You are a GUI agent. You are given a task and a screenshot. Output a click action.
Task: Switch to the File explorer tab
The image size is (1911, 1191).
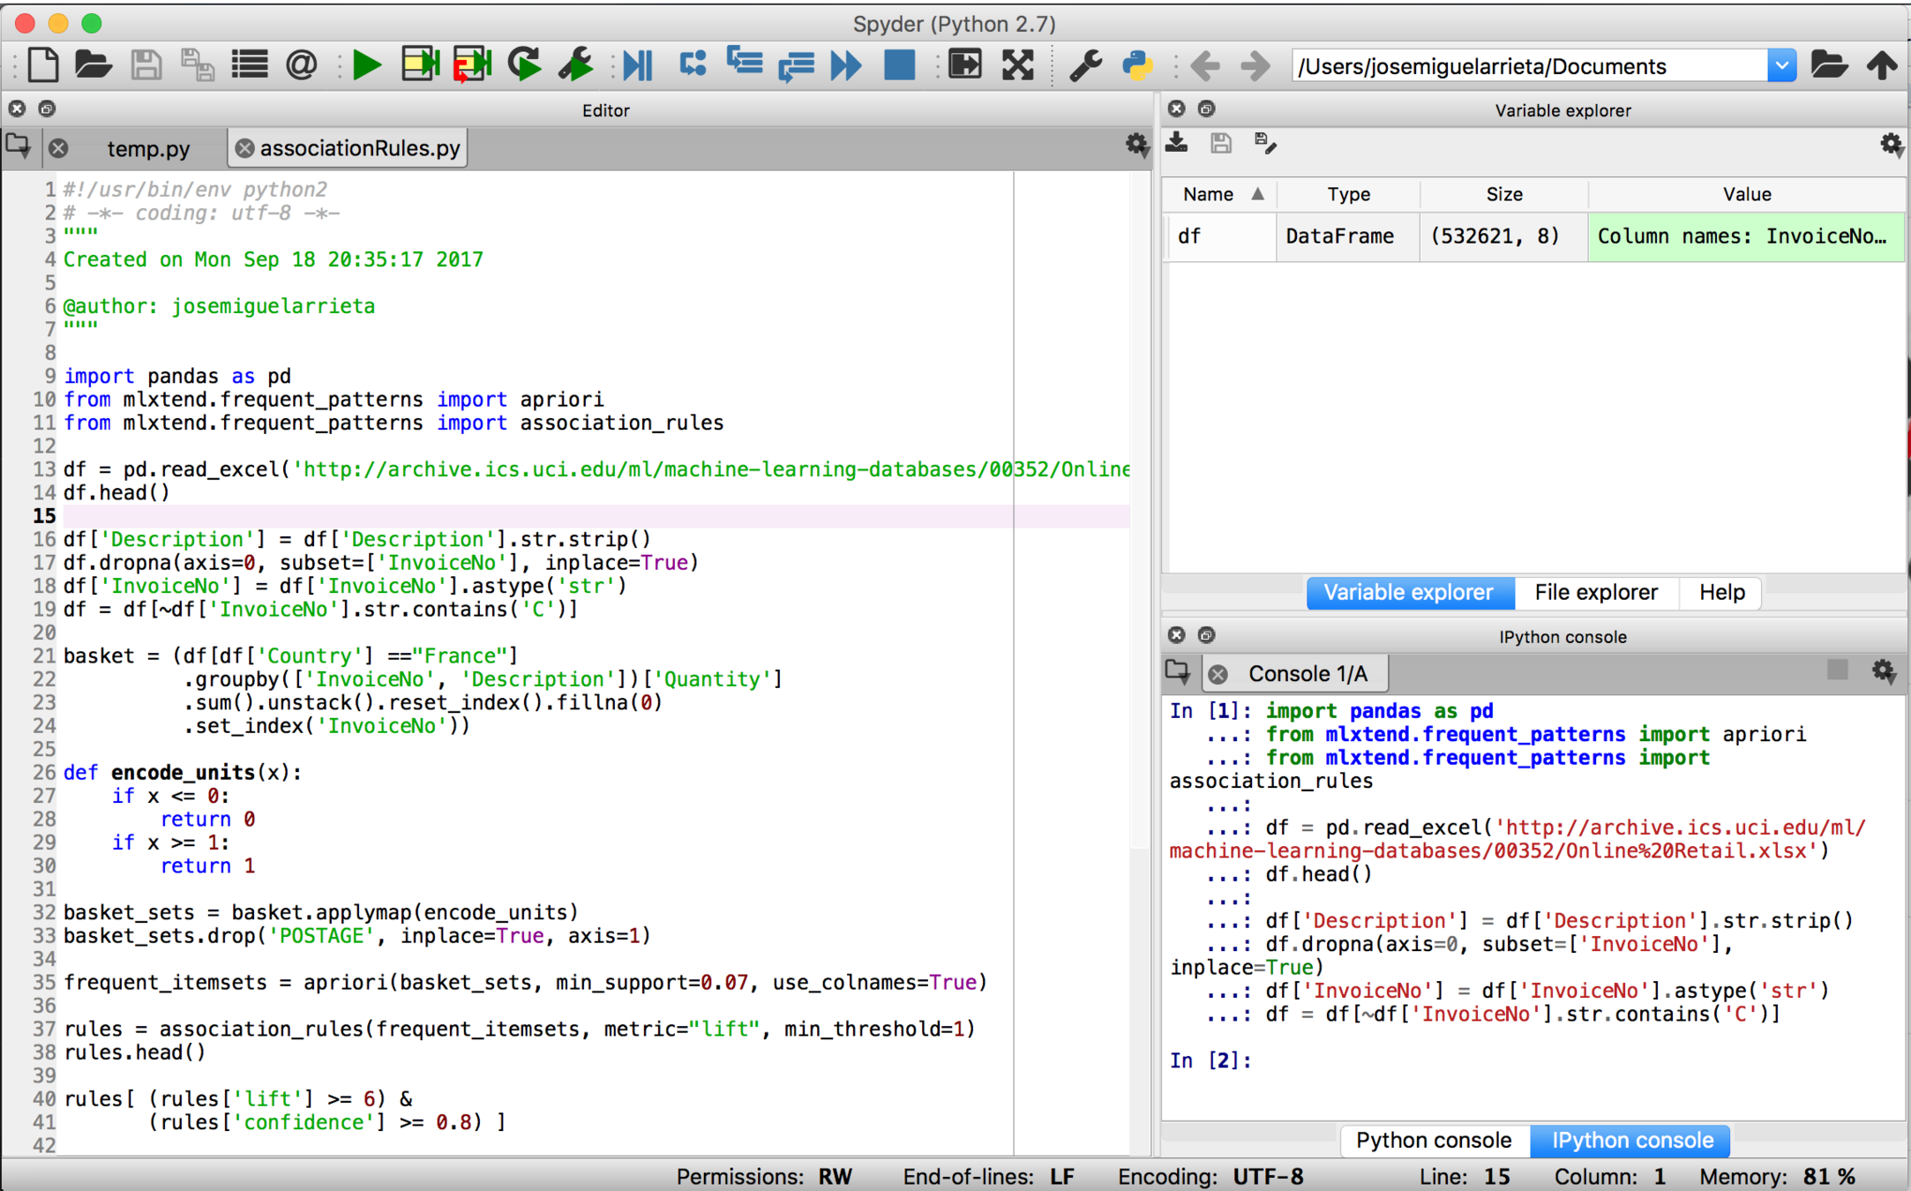point(1595,593)
